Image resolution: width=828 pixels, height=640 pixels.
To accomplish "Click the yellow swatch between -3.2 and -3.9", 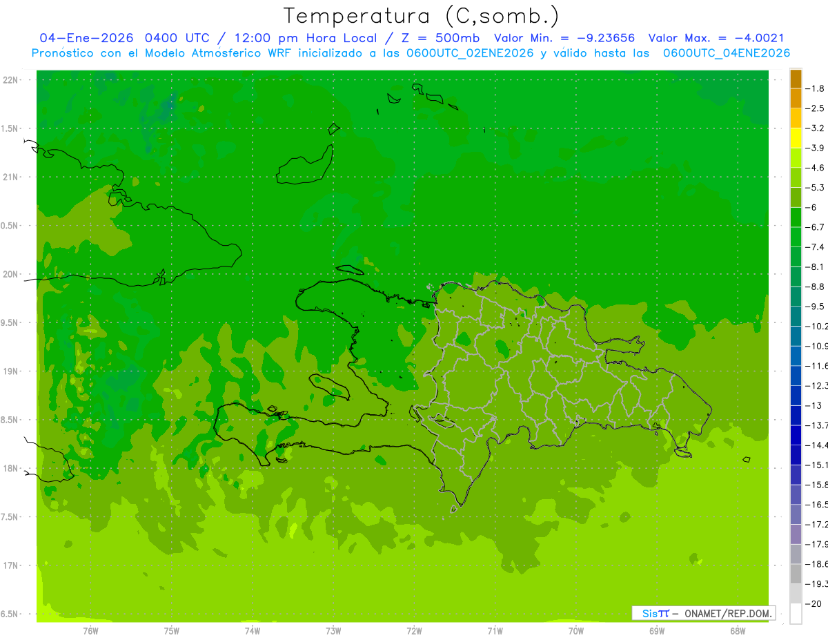I will point(796,138).
